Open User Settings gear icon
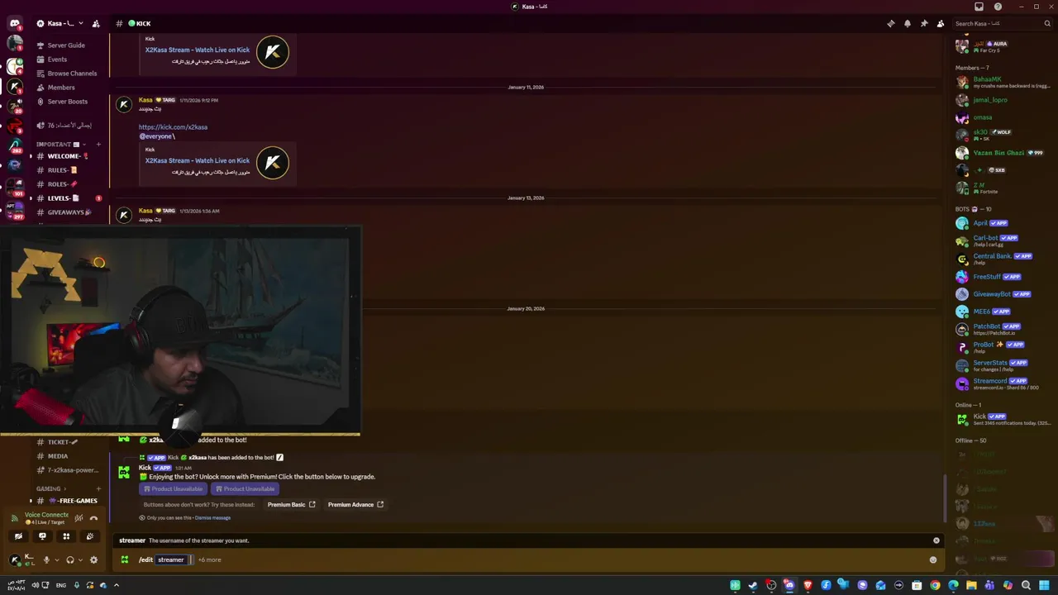The height and width of the screenshot is (595, 1058). [93, 559]
